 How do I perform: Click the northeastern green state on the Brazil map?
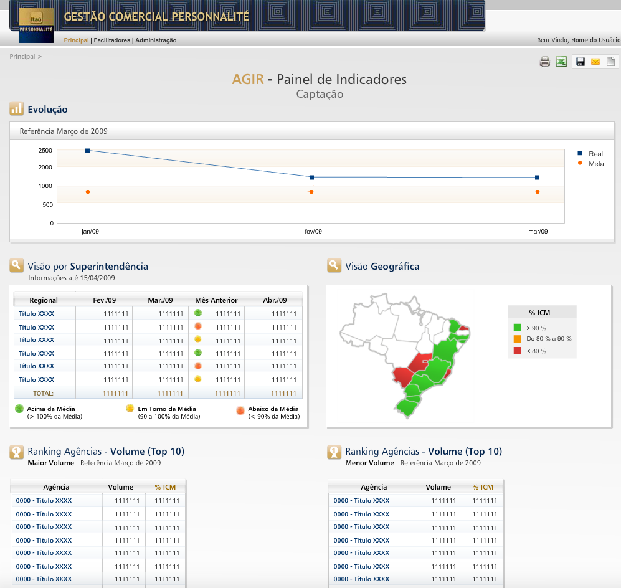454,326
